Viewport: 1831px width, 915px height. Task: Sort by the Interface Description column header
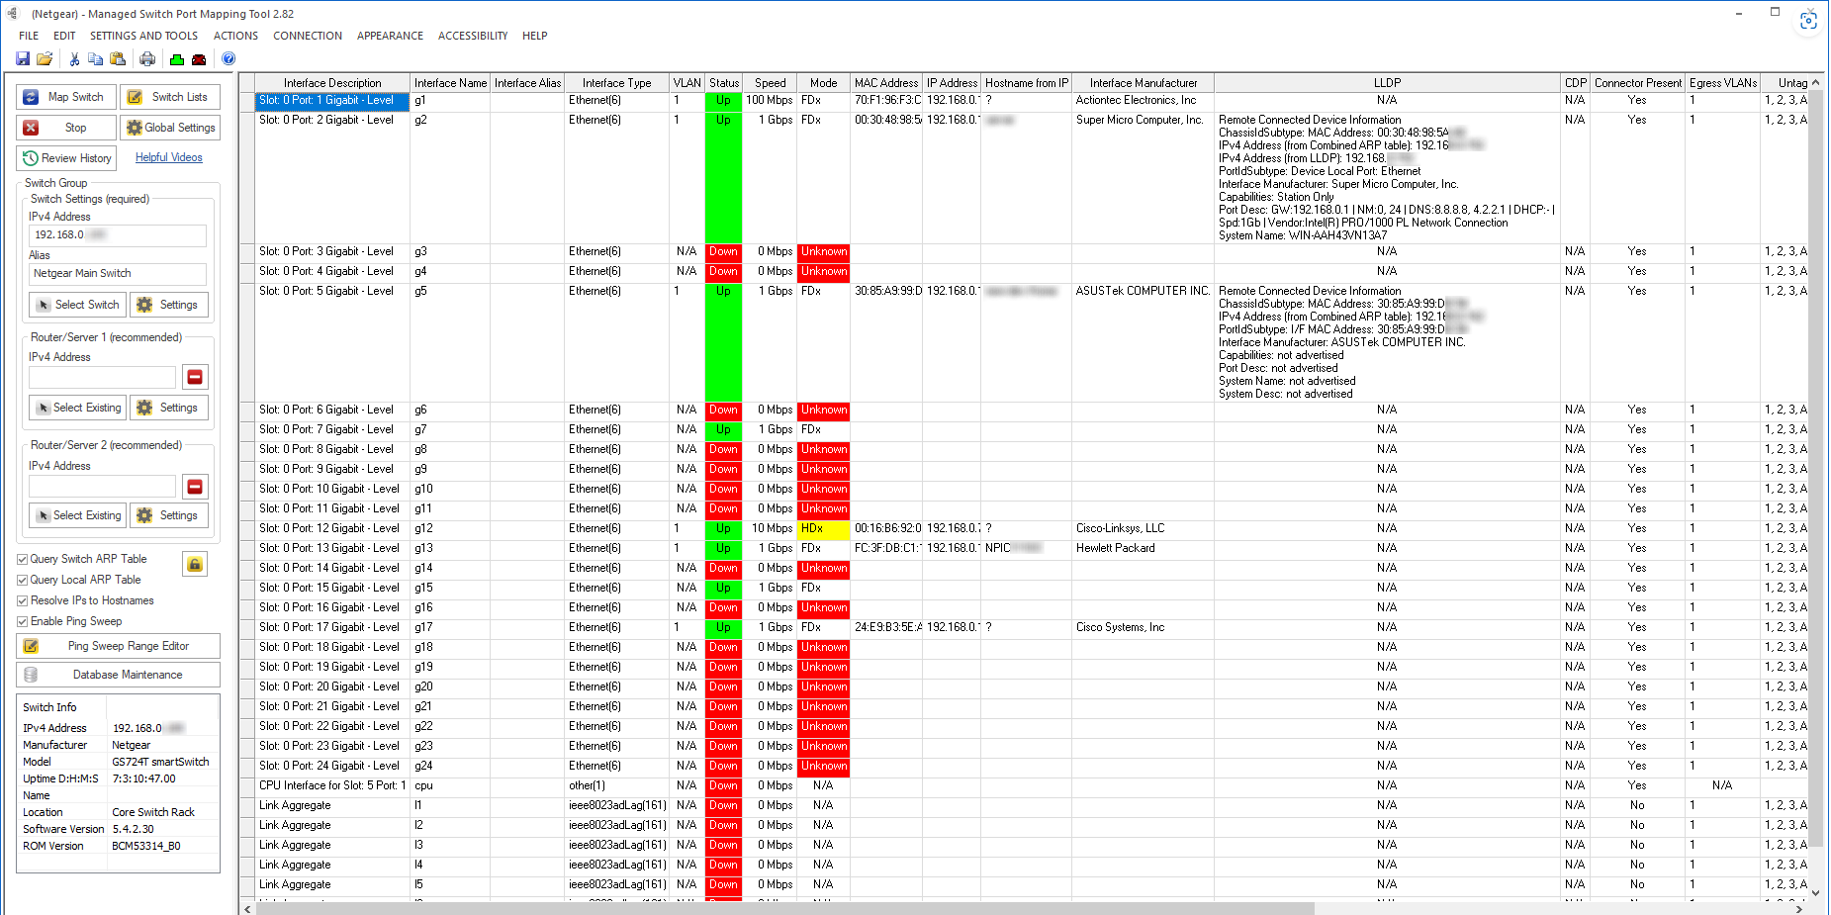pyautogui.click(x=332, y=83)
